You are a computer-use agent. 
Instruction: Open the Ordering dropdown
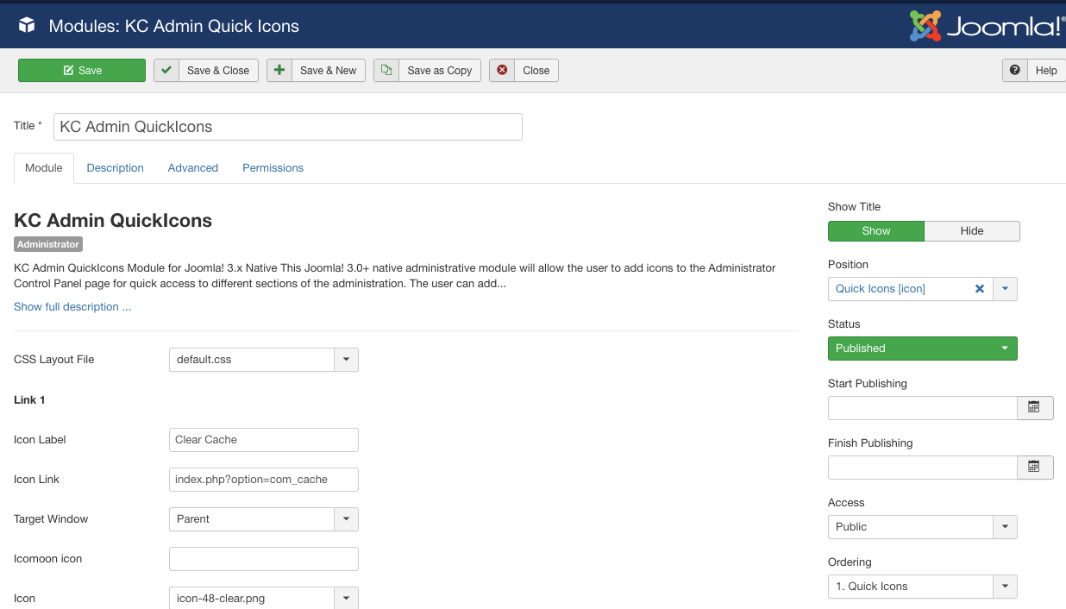[x=923, y=587]
